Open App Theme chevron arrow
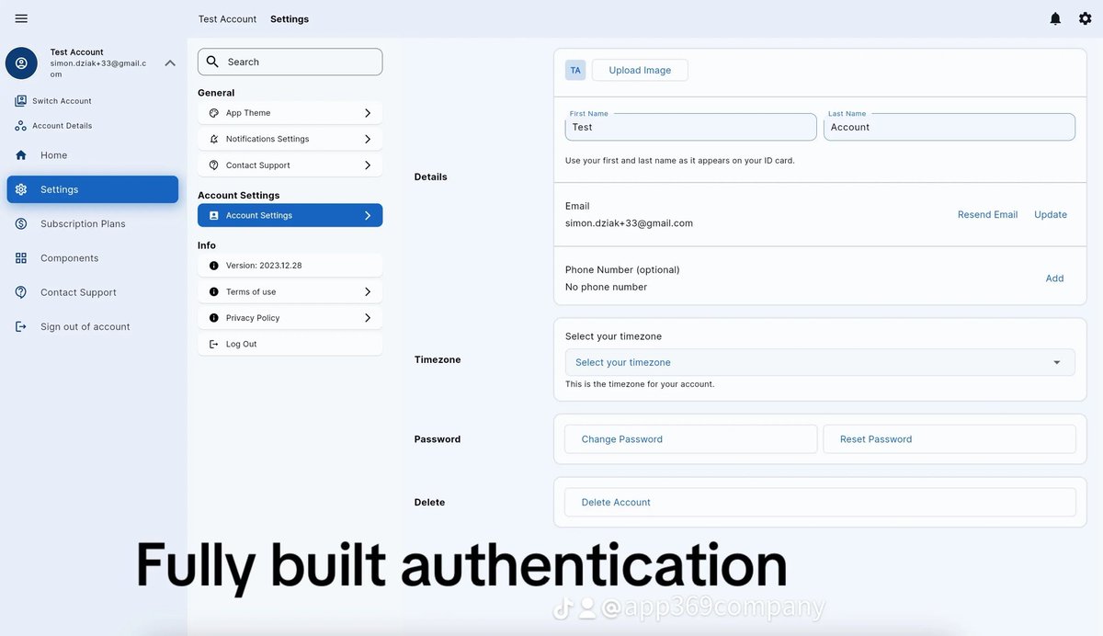 tap(368, 113)
